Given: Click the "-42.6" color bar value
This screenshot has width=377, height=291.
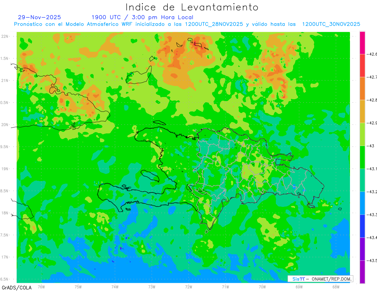Looking at the screenshot, I should coord(372,54).
